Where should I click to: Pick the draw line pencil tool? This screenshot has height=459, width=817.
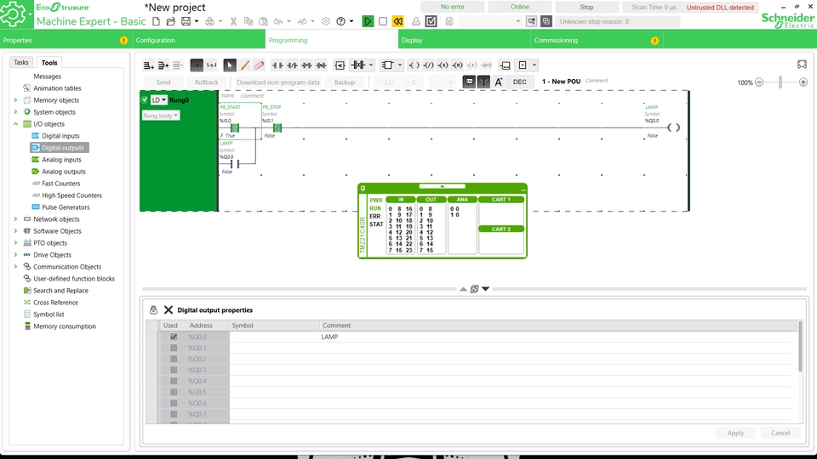click(244, 65)
